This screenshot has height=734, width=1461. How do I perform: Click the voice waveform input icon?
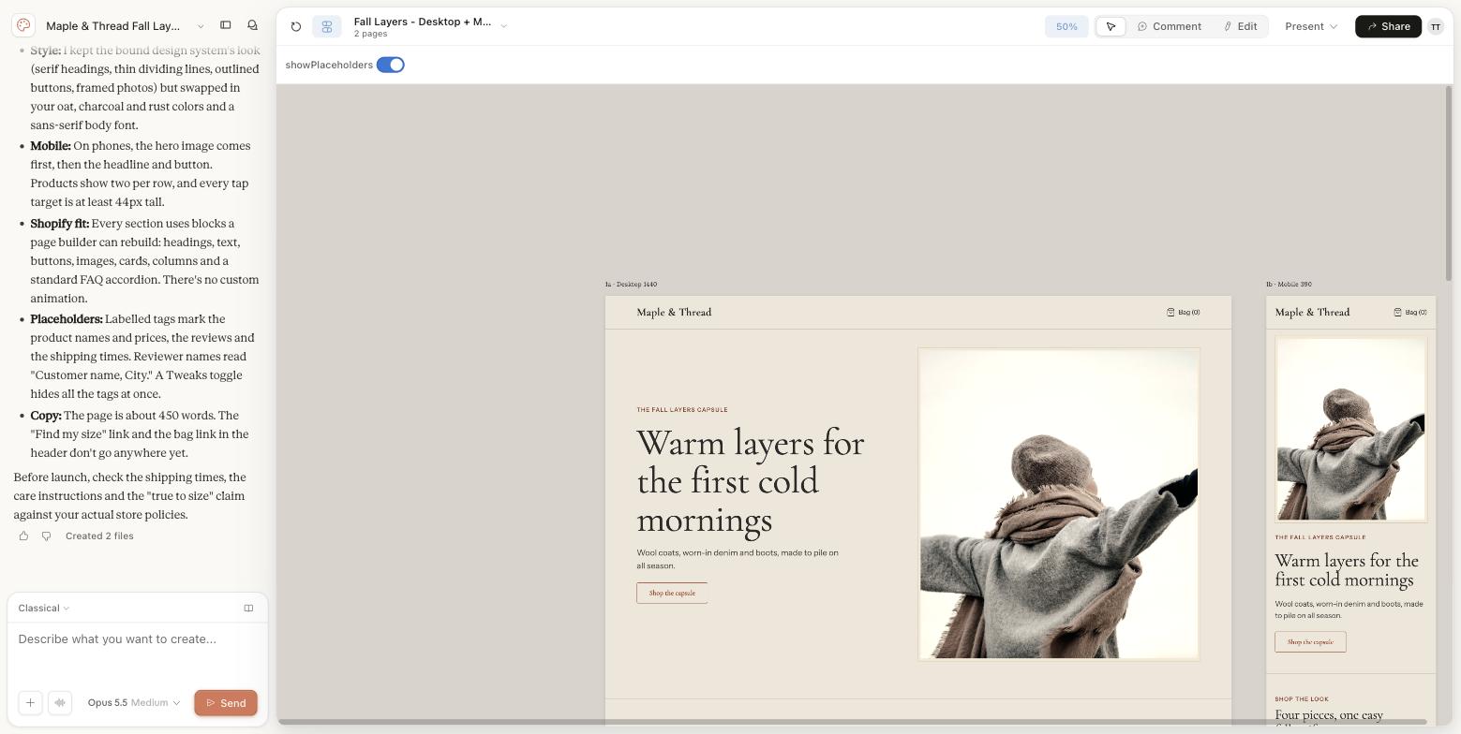(x=60, y=703)
